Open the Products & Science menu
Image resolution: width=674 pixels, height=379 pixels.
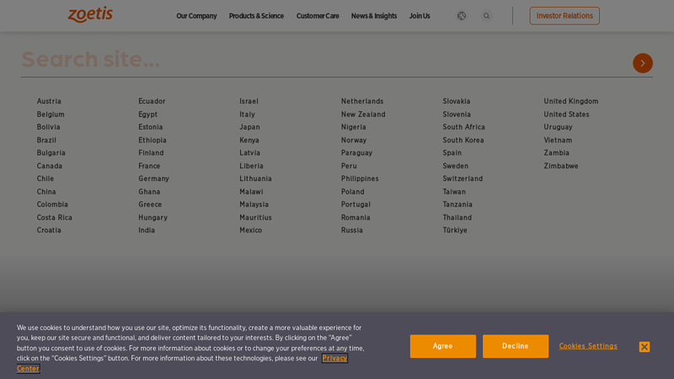[256, 16]
